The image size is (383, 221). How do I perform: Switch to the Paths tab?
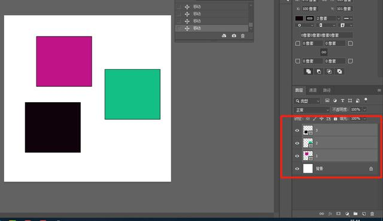coord(327,90)
